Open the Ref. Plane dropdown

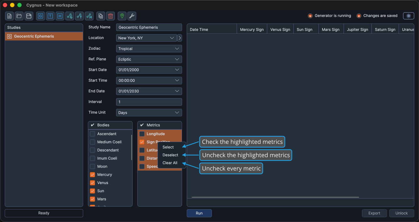pyautogui.click(x=149, y=59)
